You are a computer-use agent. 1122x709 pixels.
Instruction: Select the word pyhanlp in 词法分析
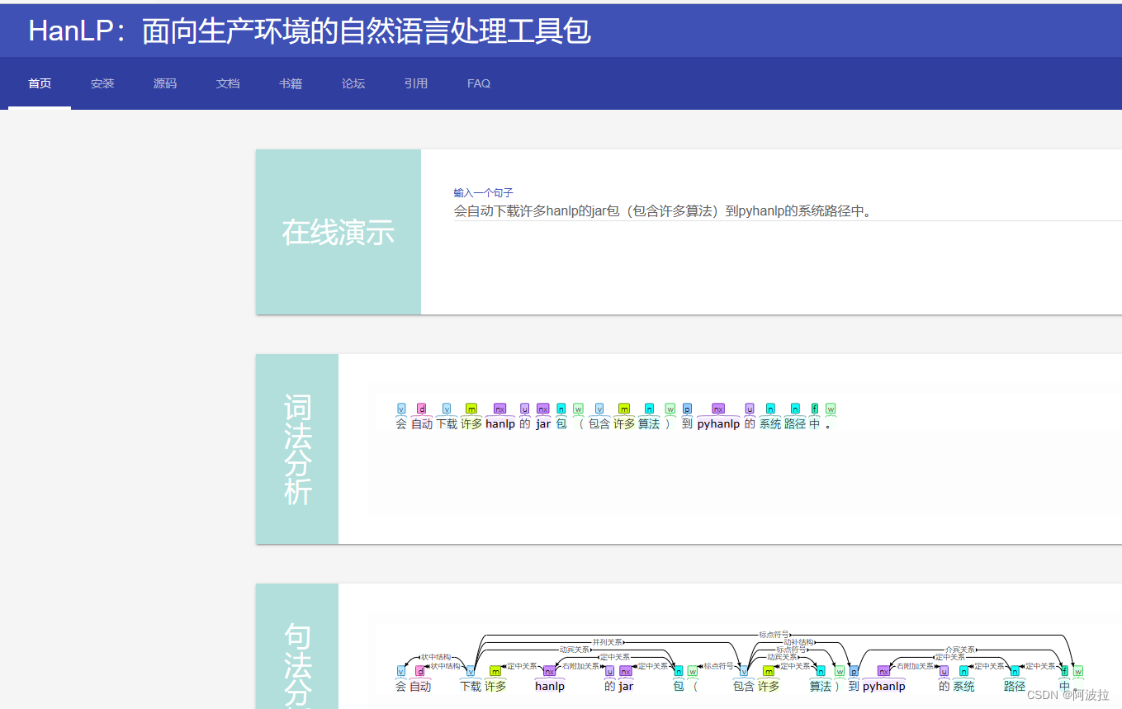(718, 423)
